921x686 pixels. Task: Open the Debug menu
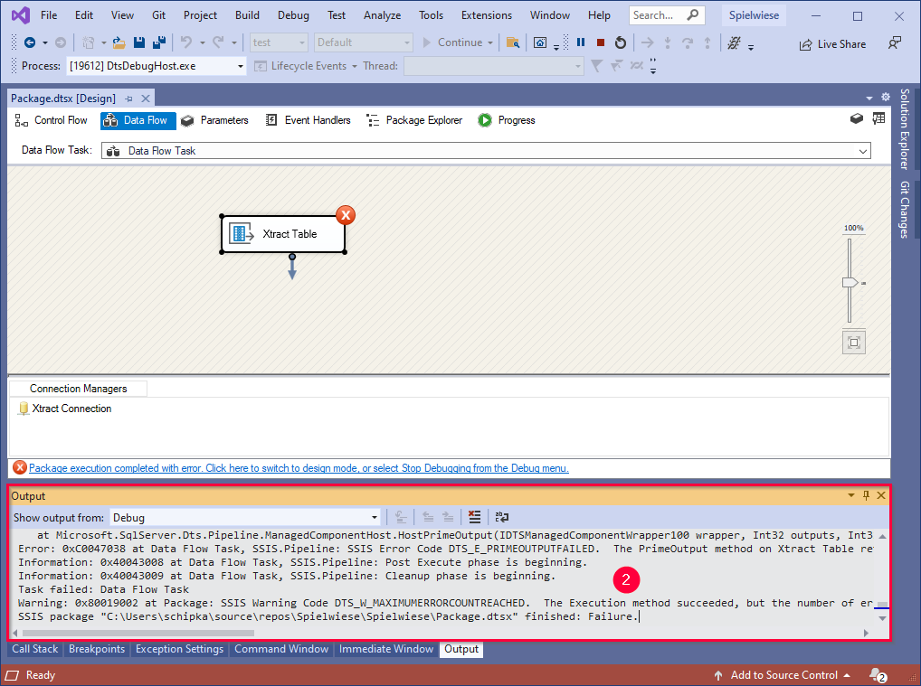[x=291, y=15]
